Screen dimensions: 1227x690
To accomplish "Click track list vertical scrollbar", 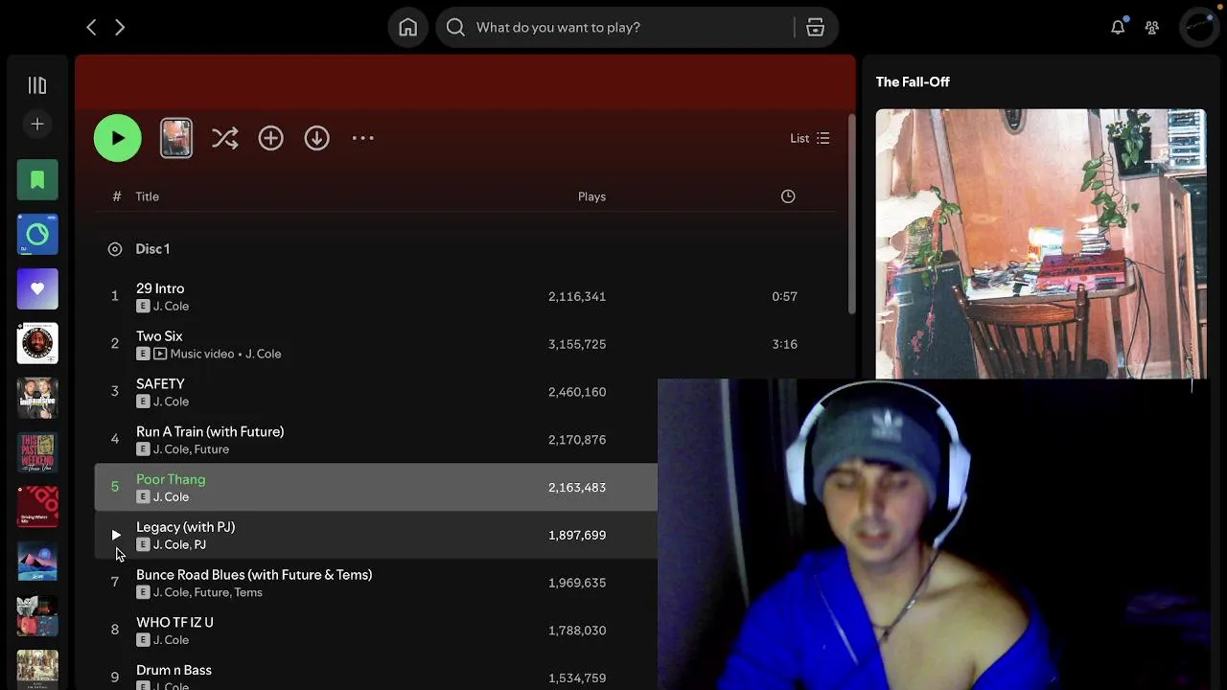I will click(851, 216).
